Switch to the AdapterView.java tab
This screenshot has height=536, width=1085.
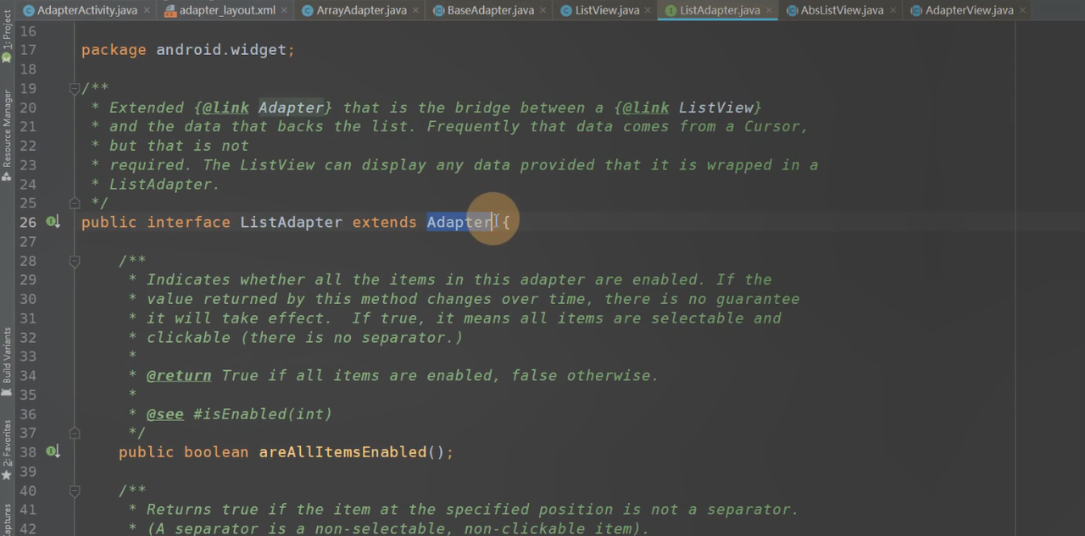pyautogui.click(x=968, y=10)
